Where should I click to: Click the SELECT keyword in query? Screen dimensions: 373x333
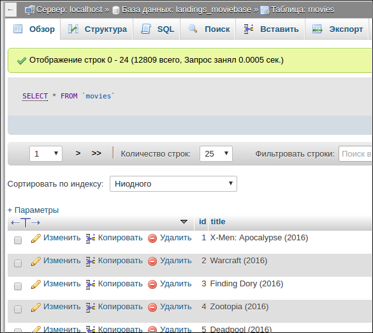coord(35,96)
